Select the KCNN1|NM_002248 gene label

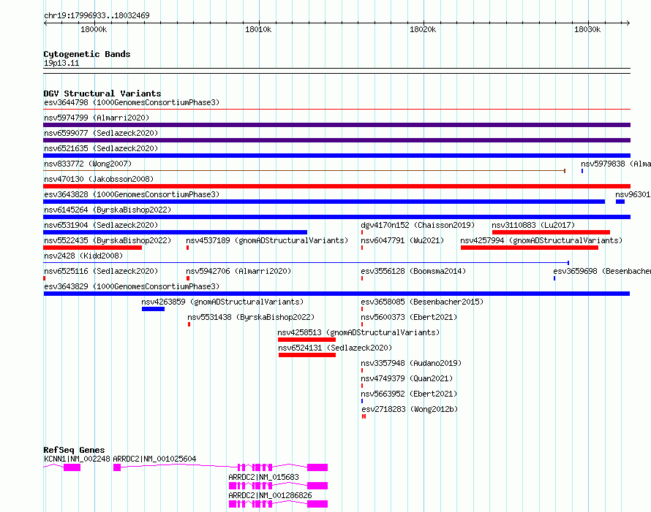click(x=77, y=459)
